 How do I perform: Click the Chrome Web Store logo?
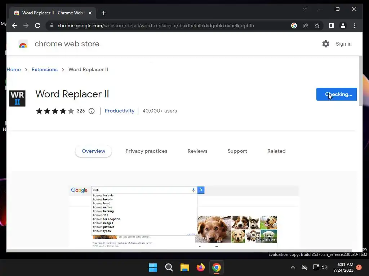[x=23, y=44]
